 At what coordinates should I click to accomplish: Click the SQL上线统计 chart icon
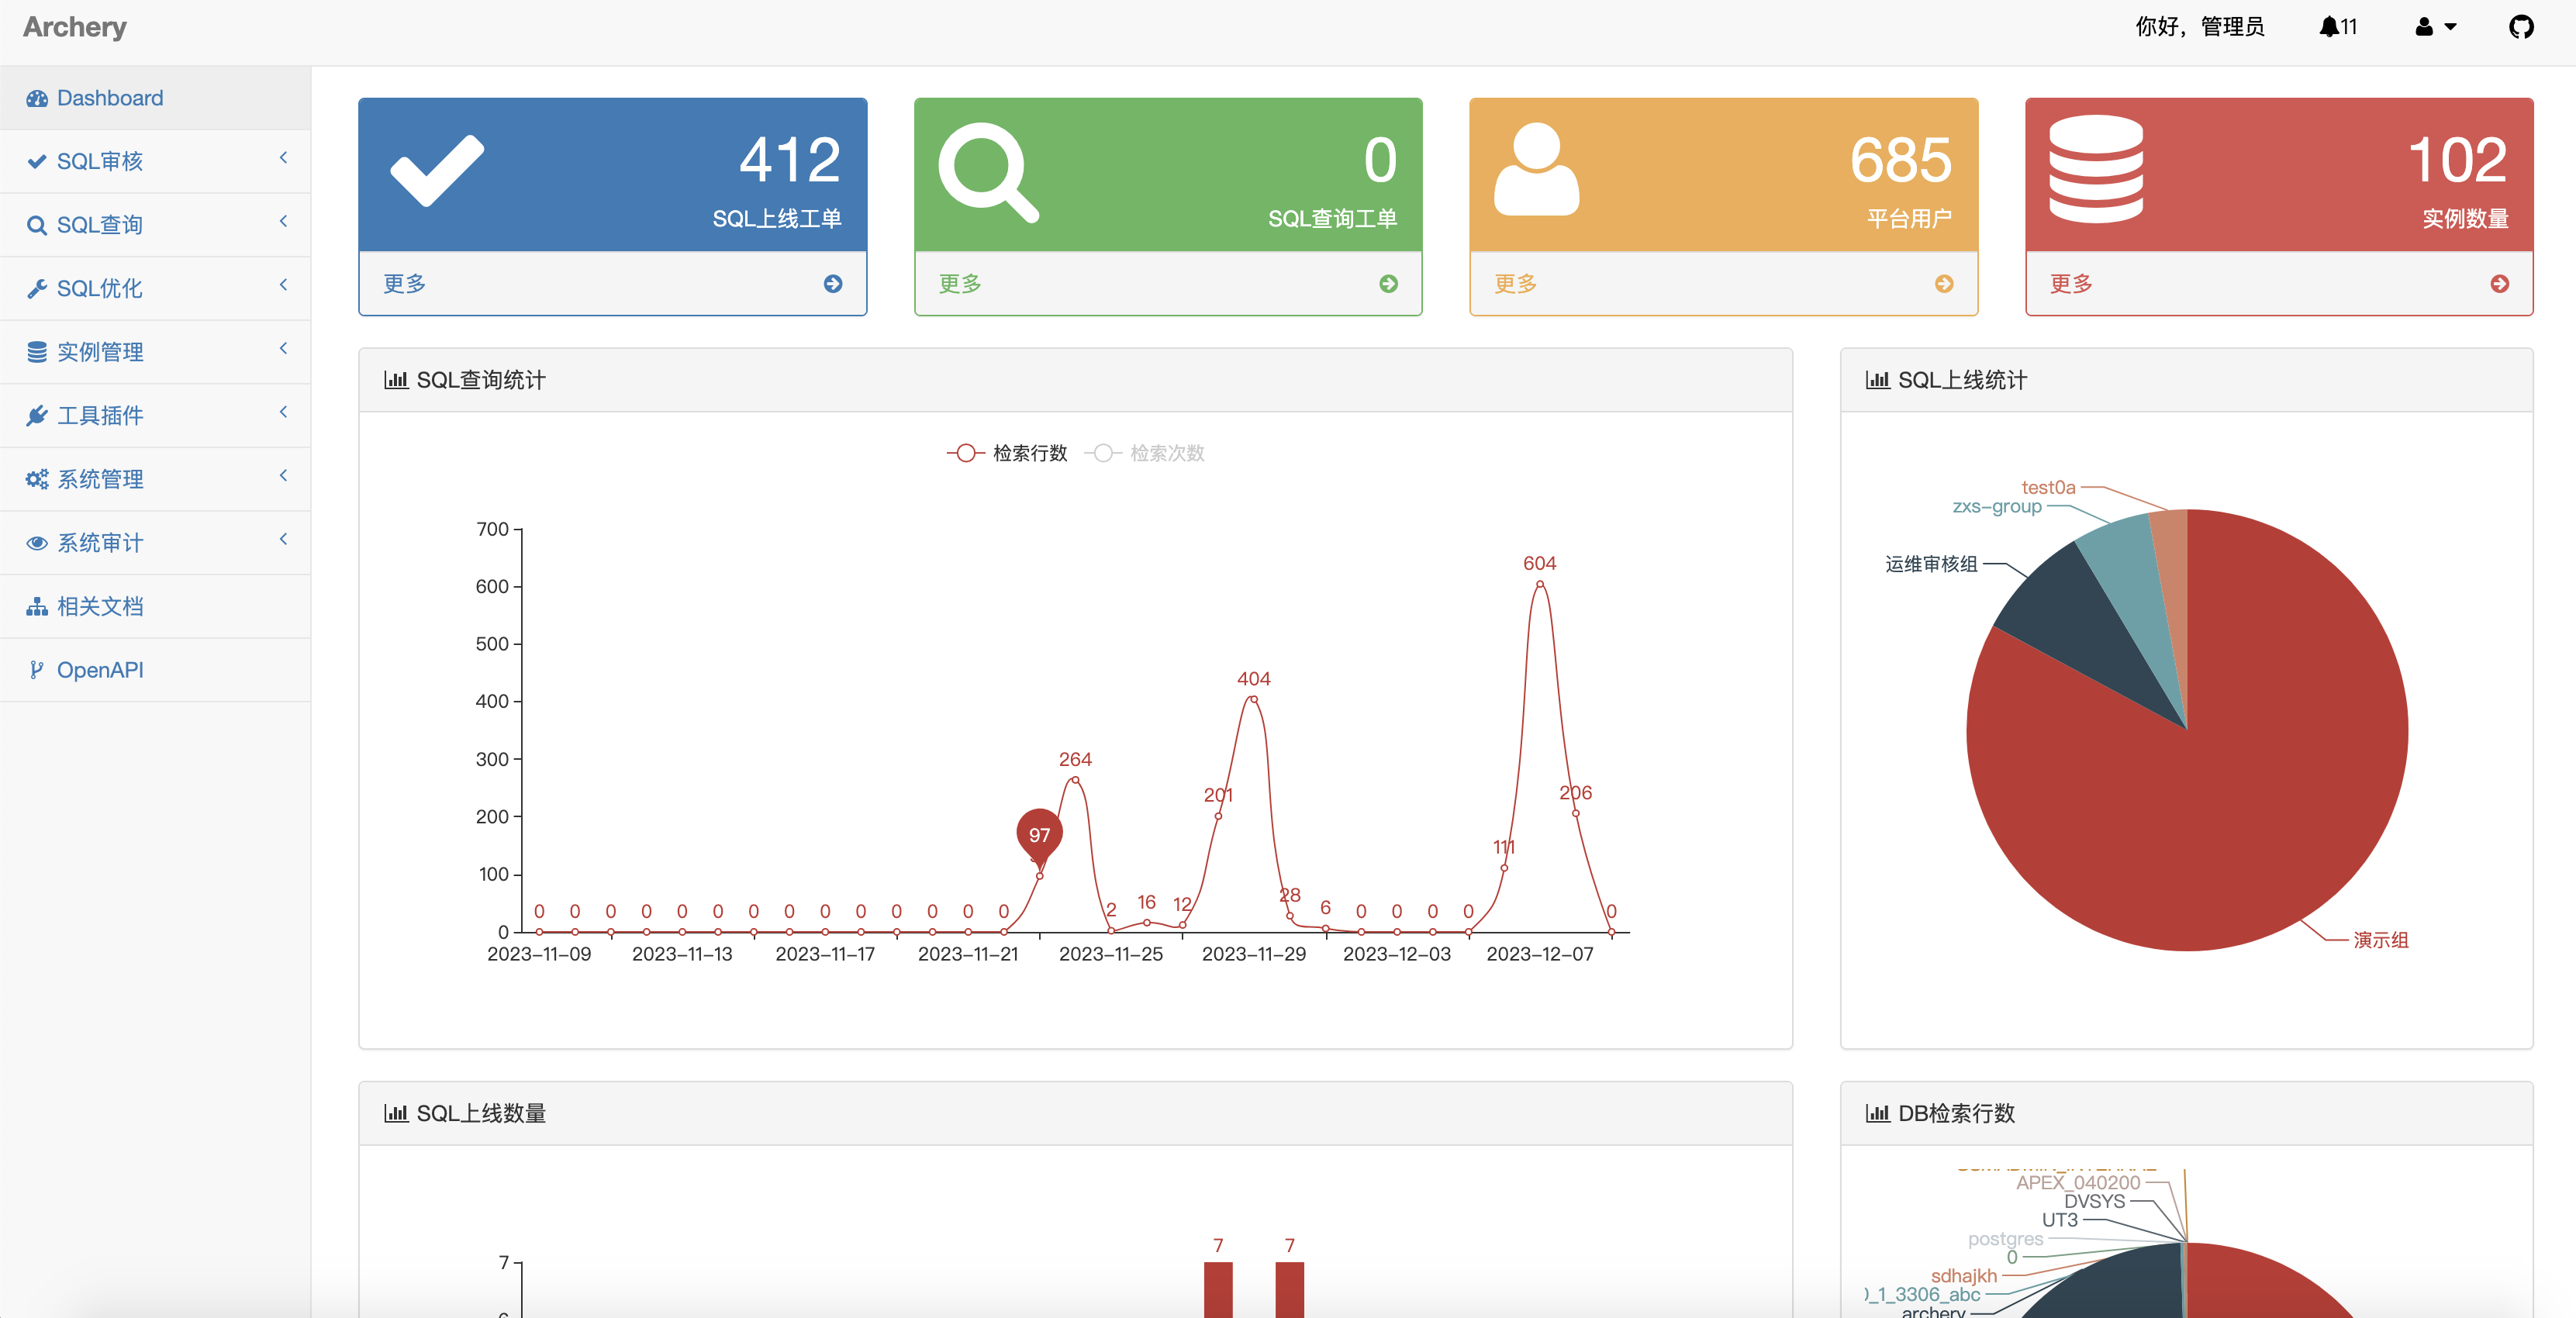[x=1878, y=380]
